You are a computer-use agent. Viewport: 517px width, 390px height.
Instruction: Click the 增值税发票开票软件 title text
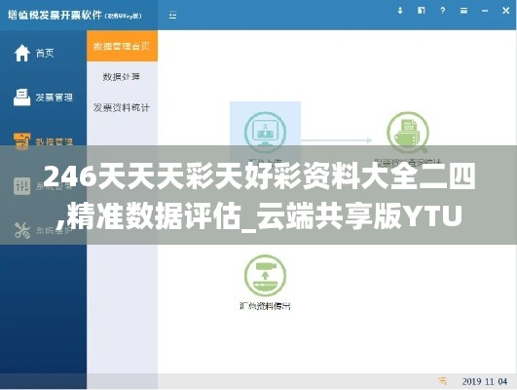(55, 15)
